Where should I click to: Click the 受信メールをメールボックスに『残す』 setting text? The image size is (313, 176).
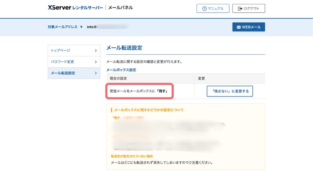point(140,91)
